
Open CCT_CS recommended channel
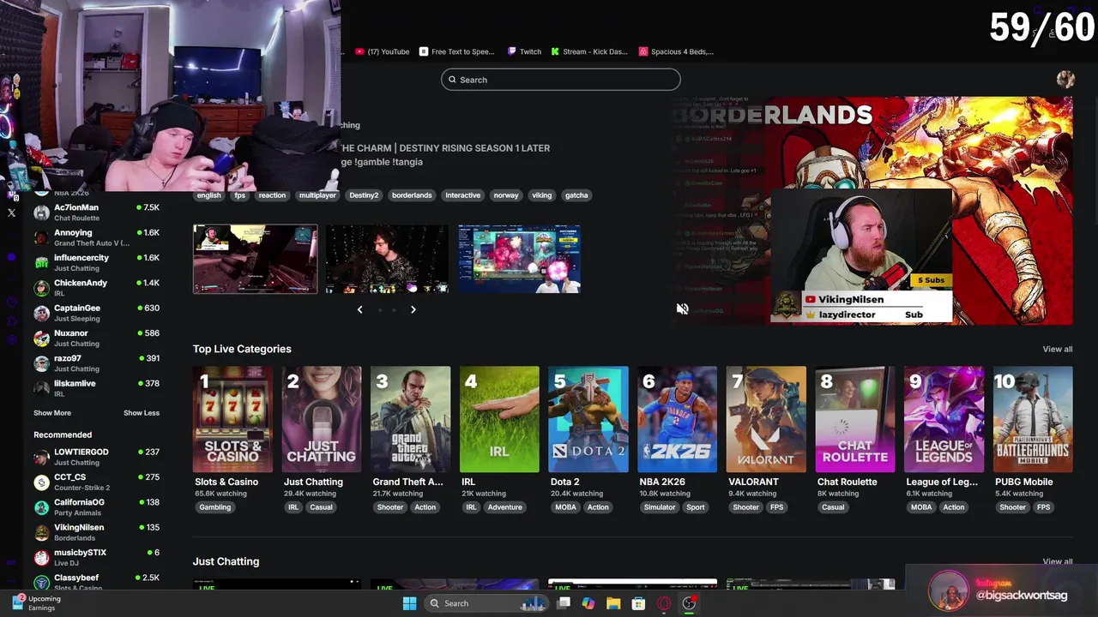96,482
